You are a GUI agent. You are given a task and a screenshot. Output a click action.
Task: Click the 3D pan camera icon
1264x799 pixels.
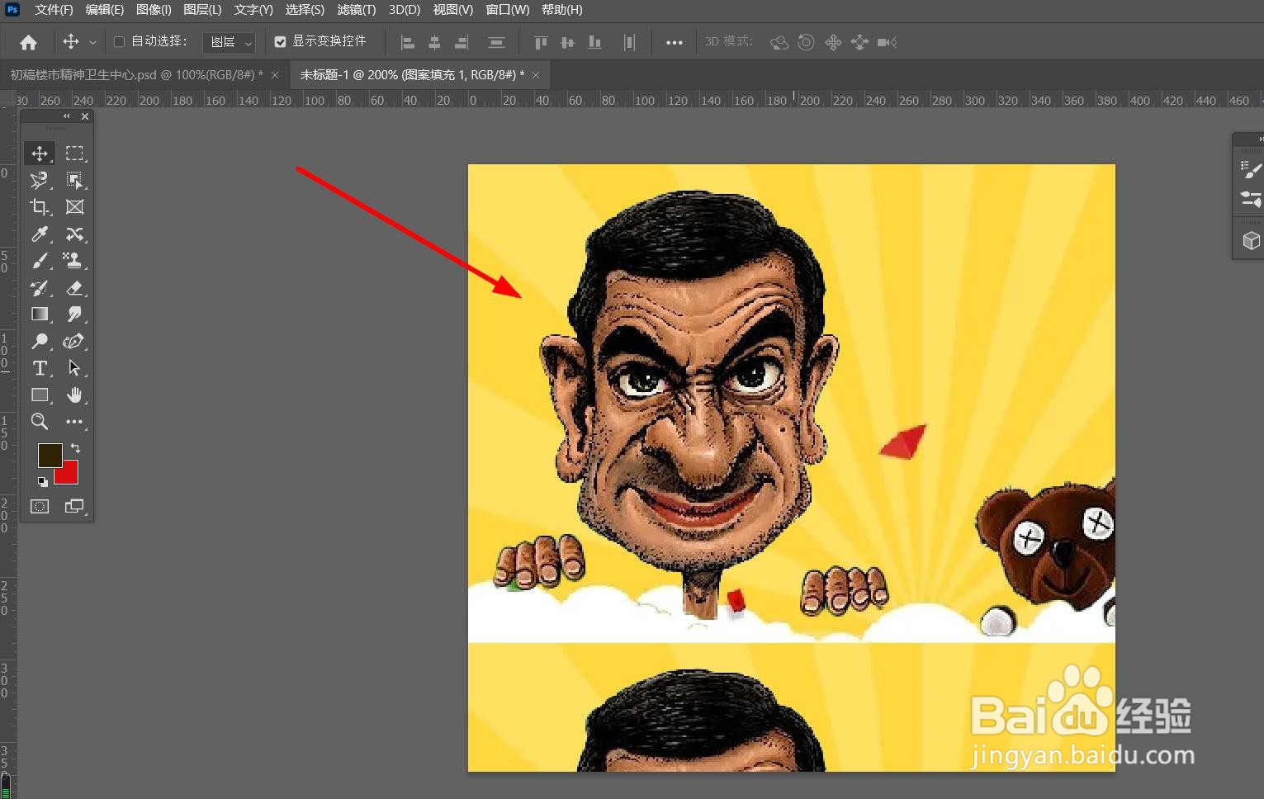(x=833, y=42)
